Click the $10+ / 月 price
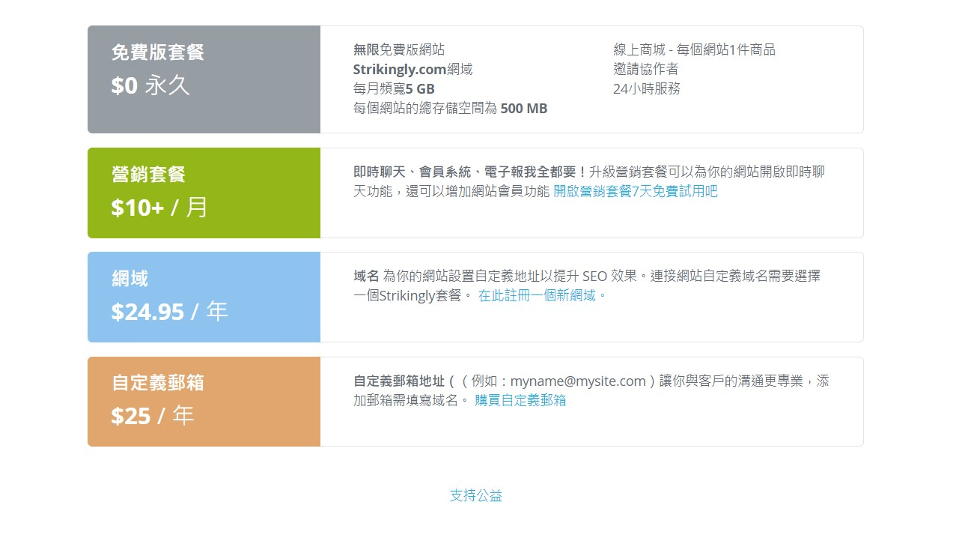 tap(159, 208)
